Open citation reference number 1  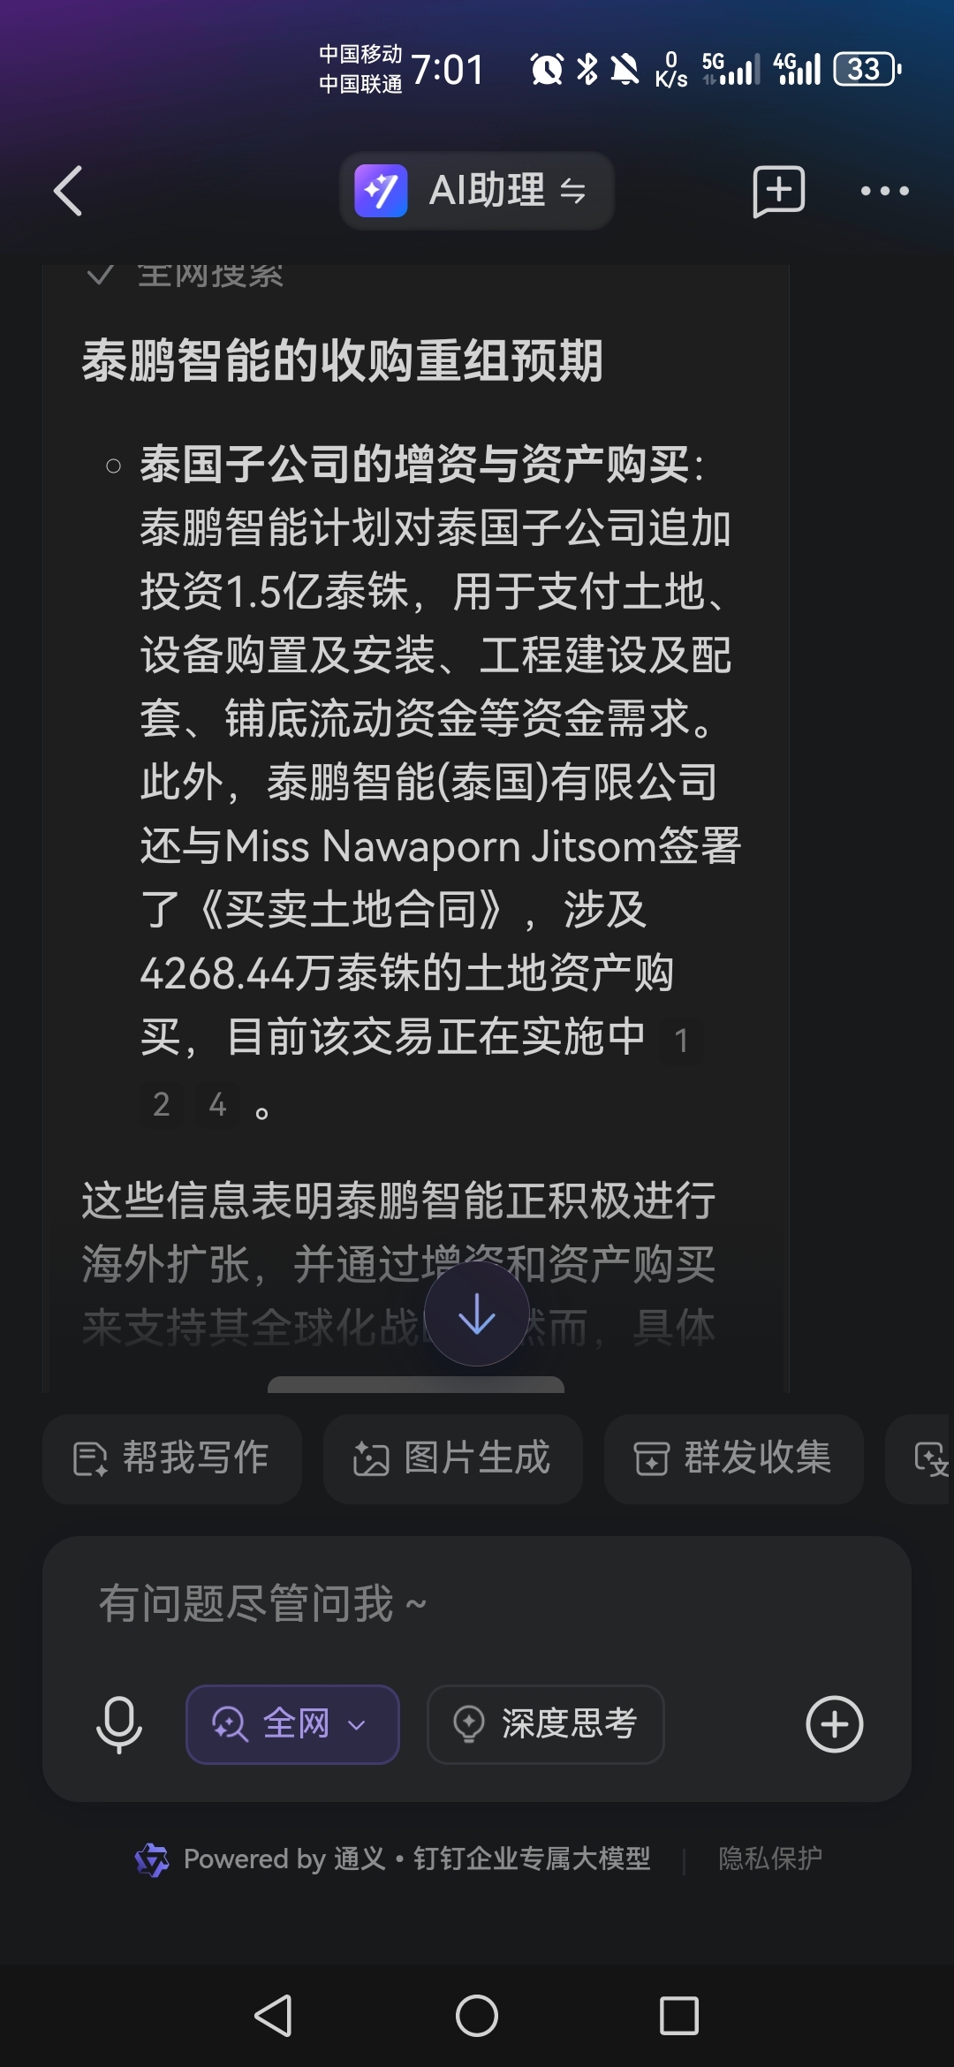[681, 1041]
